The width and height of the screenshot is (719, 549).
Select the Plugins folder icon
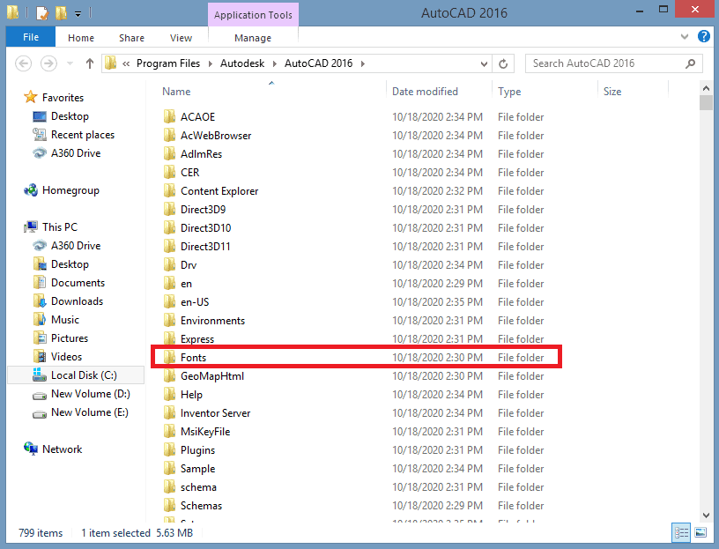coord(170,450)
